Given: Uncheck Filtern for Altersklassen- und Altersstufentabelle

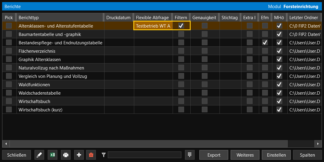Looking at the screenshot, I should coord(181,26).
